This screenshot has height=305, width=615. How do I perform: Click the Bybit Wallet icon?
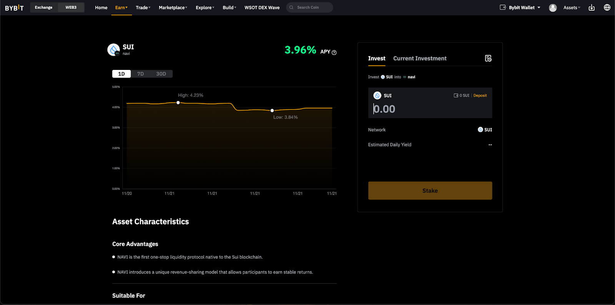(x=503, y=7)
